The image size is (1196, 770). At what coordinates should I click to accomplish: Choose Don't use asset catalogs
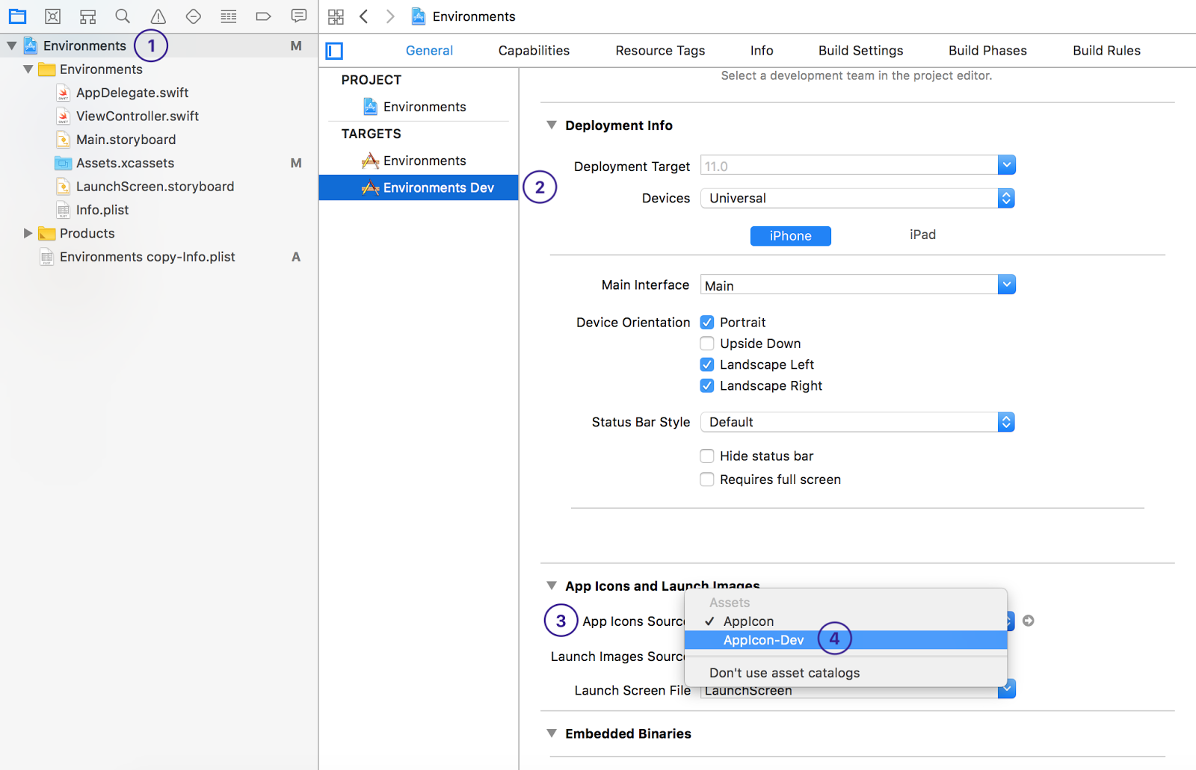pyautogui.click(x=845, y=673)
